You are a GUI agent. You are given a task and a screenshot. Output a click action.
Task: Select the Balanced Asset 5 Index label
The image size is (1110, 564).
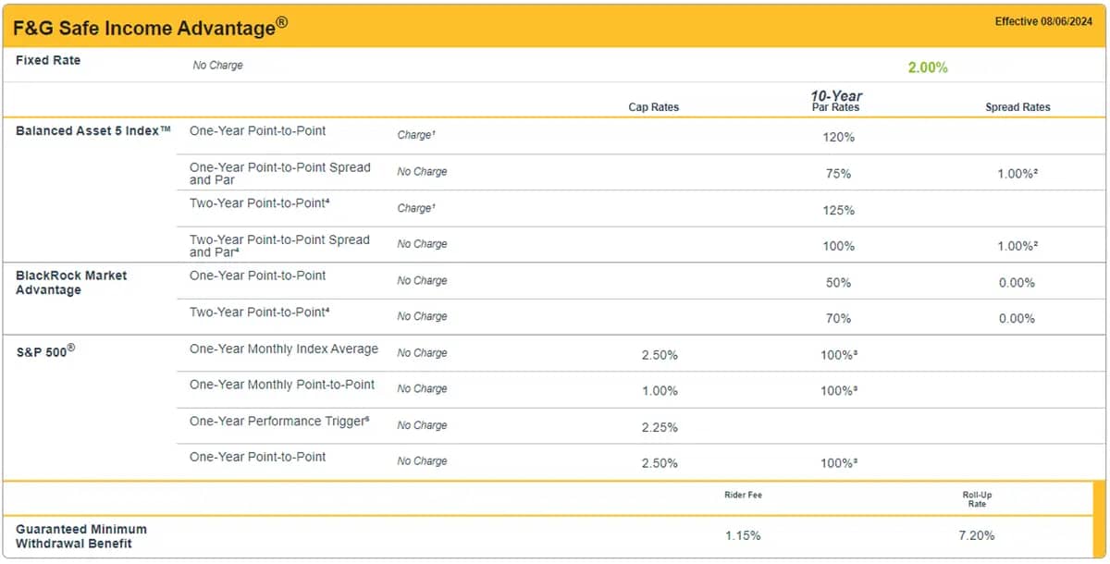(93, 130)
